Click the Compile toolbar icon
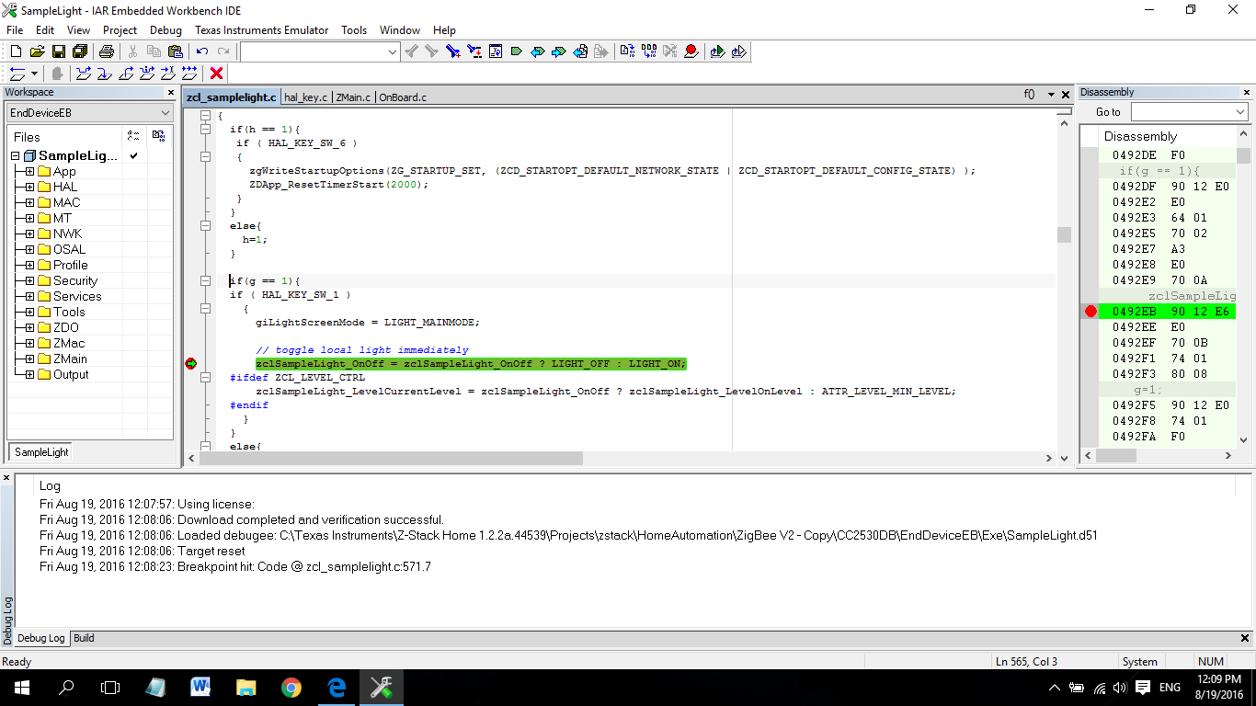1256x706 pixels. click(x=627, y=51)
